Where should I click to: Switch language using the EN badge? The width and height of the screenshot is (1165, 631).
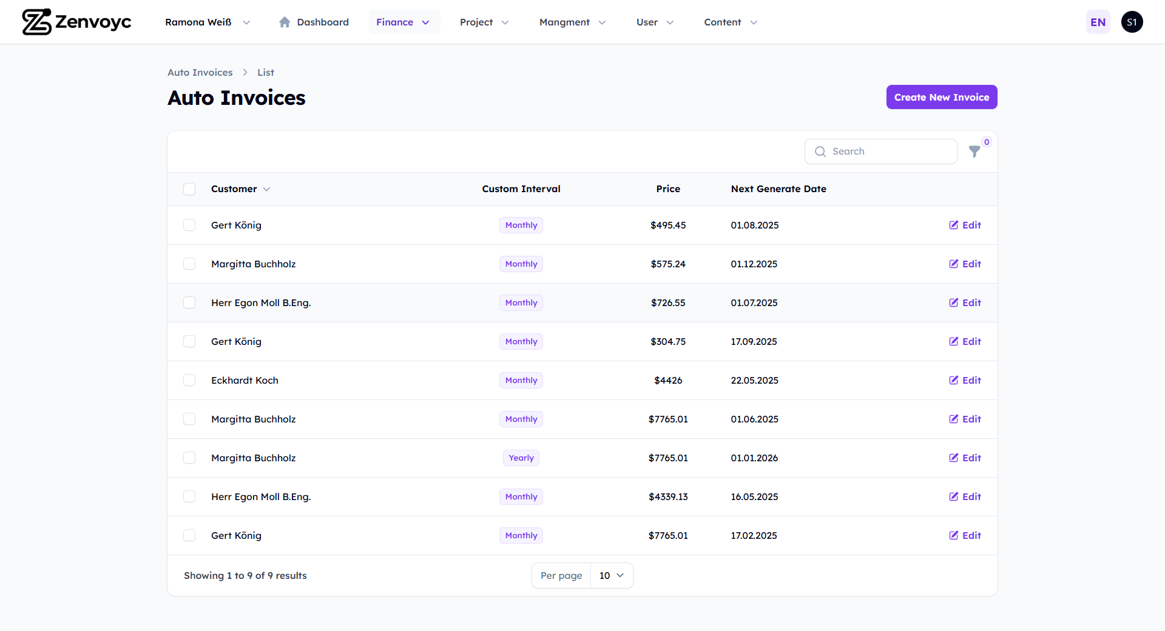[x=1098, y=22]
